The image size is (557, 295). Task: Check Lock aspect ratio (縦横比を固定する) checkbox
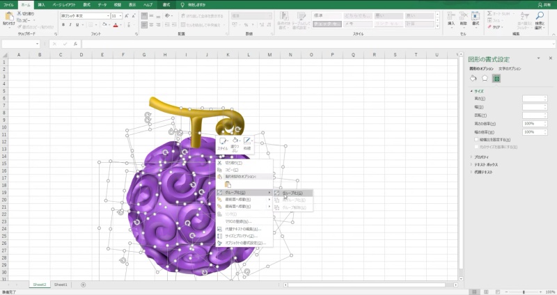click(x=476, y=140)
